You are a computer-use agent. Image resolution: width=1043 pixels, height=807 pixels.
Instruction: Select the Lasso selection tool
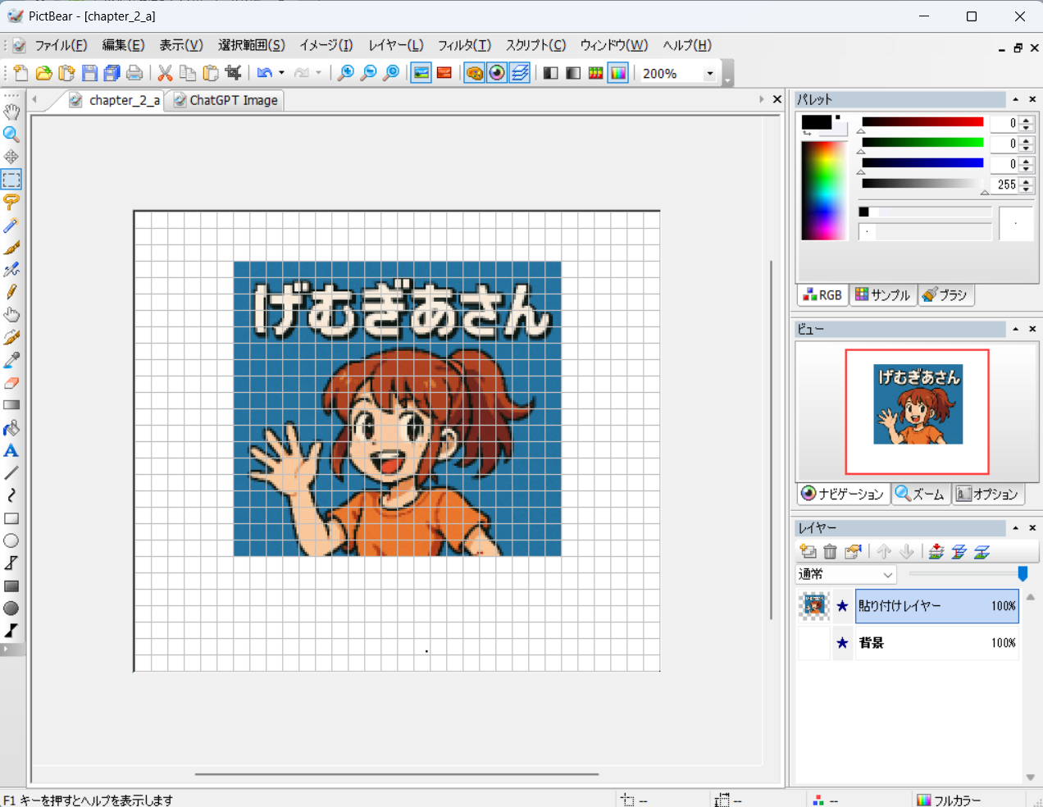(11, 202)
